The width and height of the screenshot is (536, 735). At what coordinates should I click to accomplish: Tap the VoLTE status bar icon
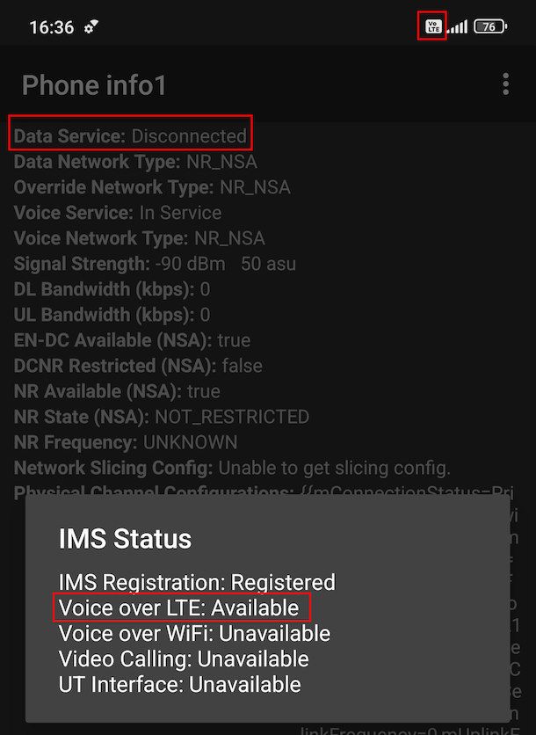pyautogui.click(x=432, y=25)
